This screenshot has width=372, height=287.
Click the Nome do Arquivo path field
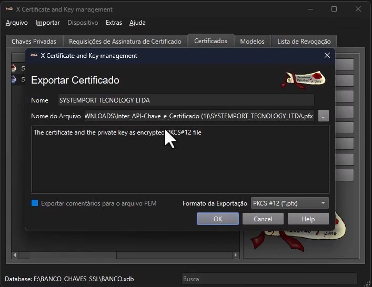199,116
